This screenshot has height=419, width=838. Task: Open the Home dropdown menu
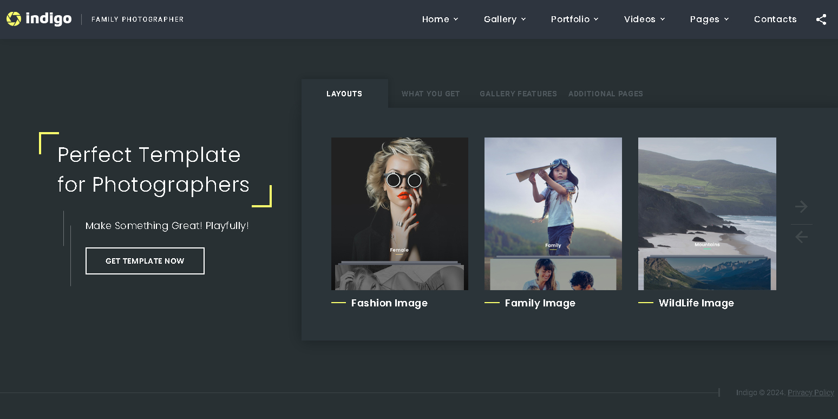click(x=440, y=19)
